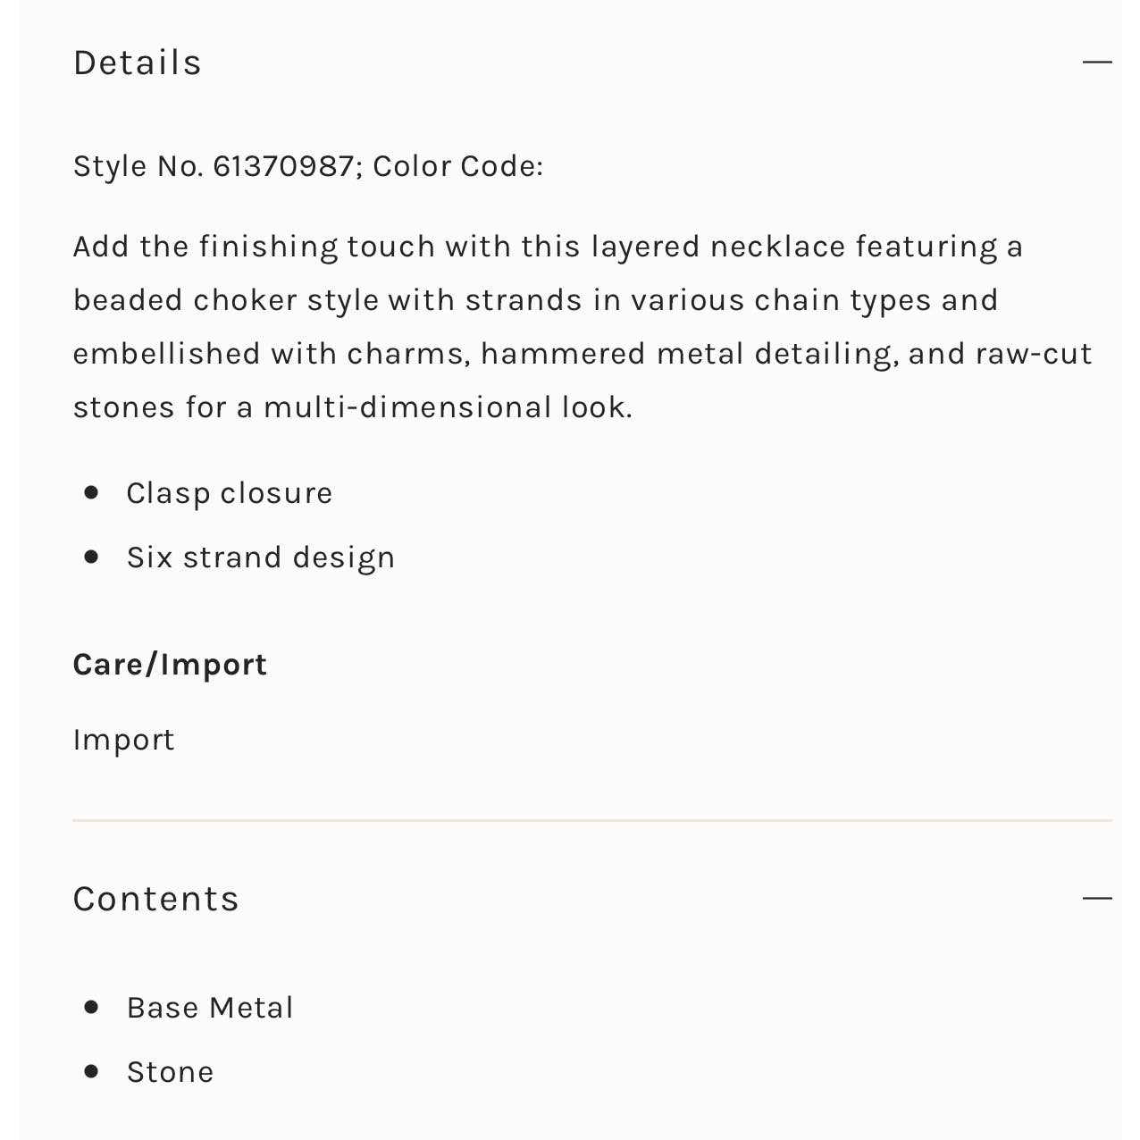Click the divider line above Contents
The width and height of the screenshot is (1140, 1140).
(591, 820)
